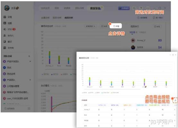Add a new team space with plus icon
Image resolution: width=178 pixels, height=128 pixels.
tap(29, 56)
